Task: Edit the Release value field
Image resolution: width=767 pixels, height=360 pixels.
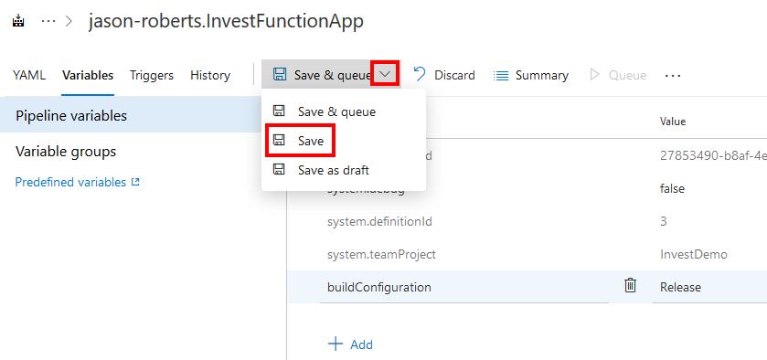Action: 709,287
